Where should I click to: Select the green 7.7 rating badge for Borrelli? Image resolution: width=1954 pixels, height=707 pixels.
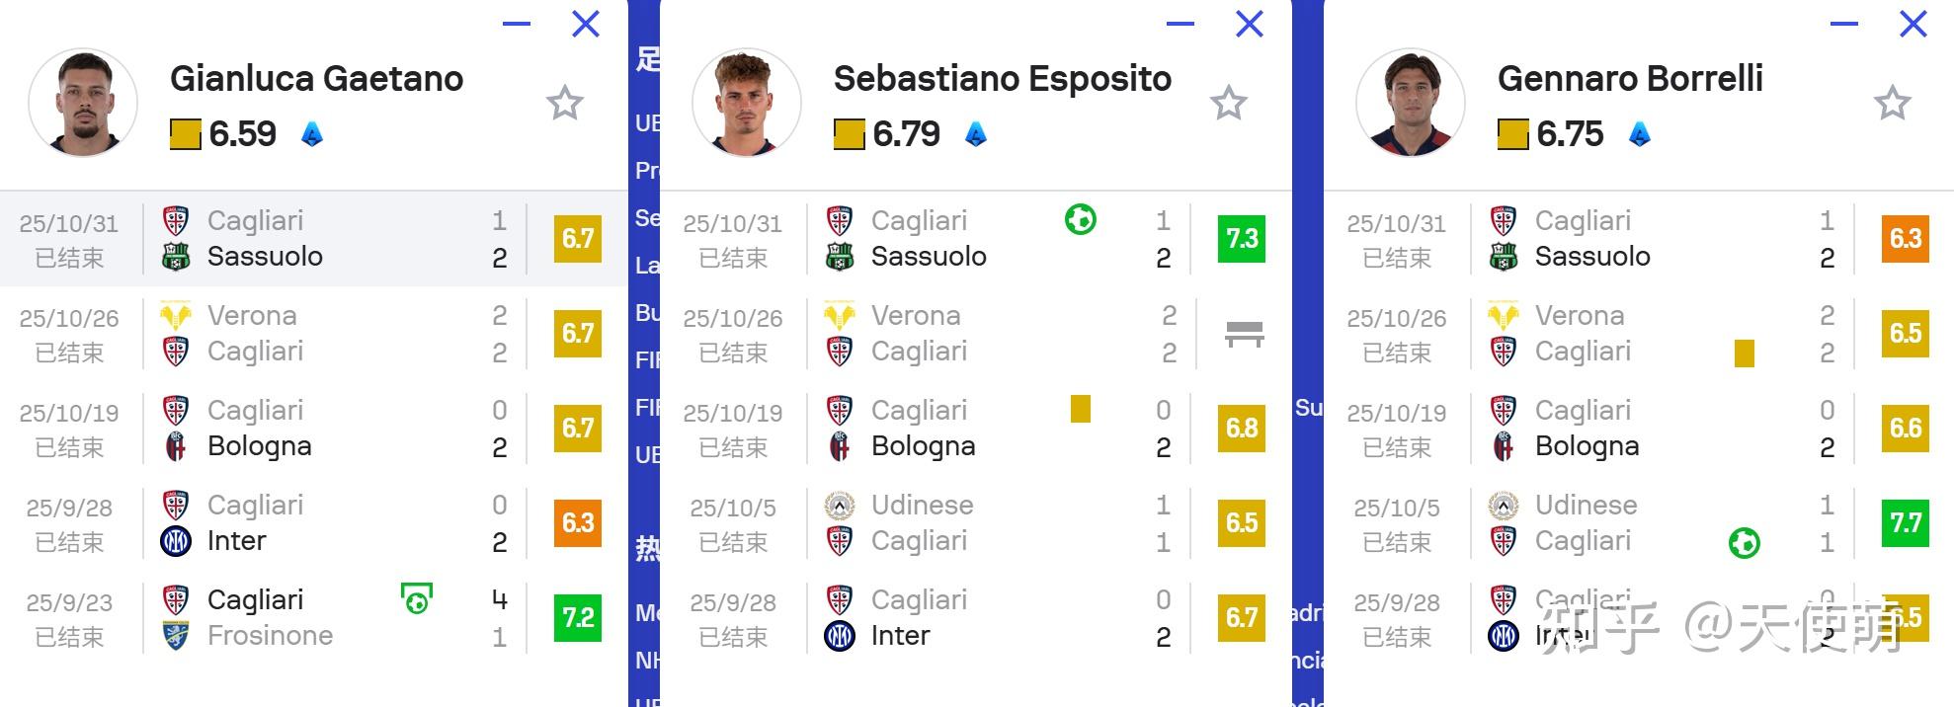pyautogui.click(x=1906, y=523)
